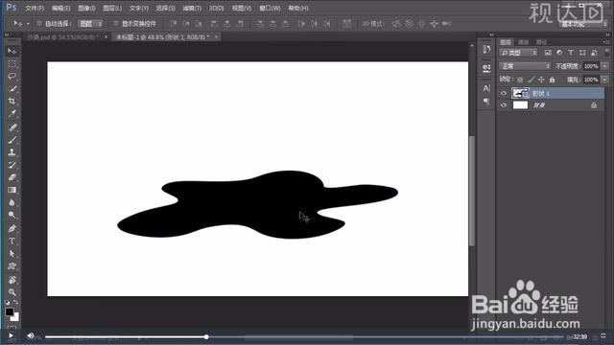The width and height of the screenshot is (614, 345).
Task: Open the History panel icon
Action: 486,49
